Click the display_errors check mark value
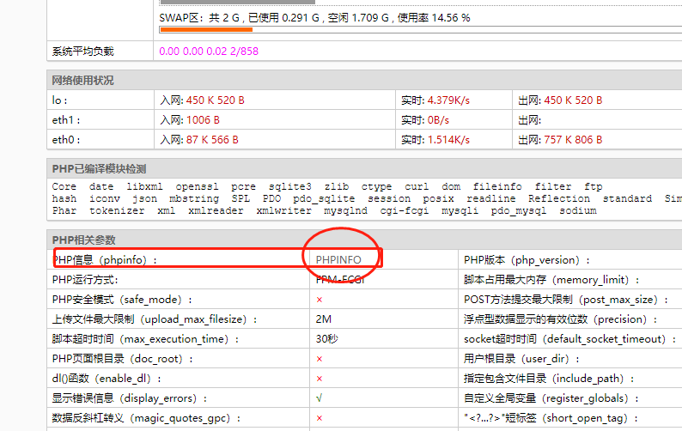The height and width of the screenshot is (431, 682). pyautogui.click(x=319, y=398)
